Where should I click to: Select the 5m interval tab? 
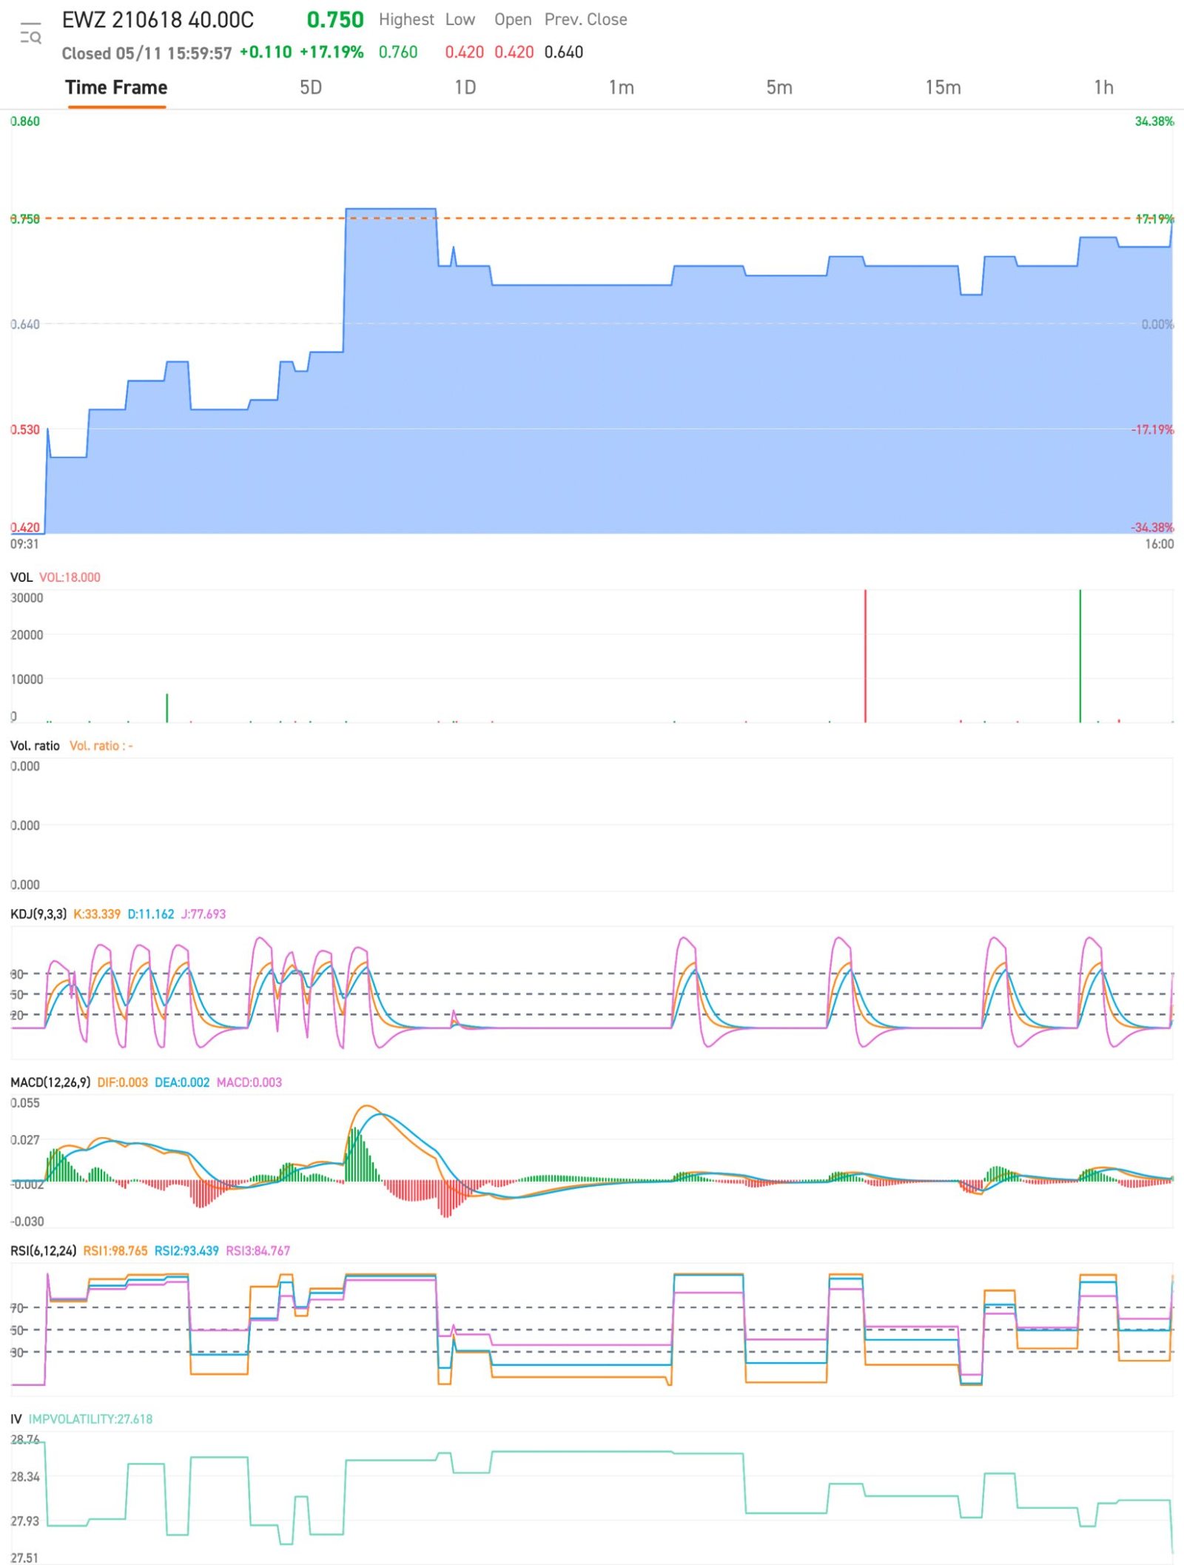click(x=779, y=87)
